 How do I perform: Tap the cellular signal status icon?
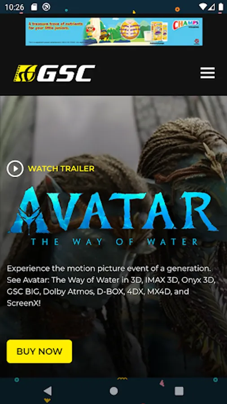point(212,7)
